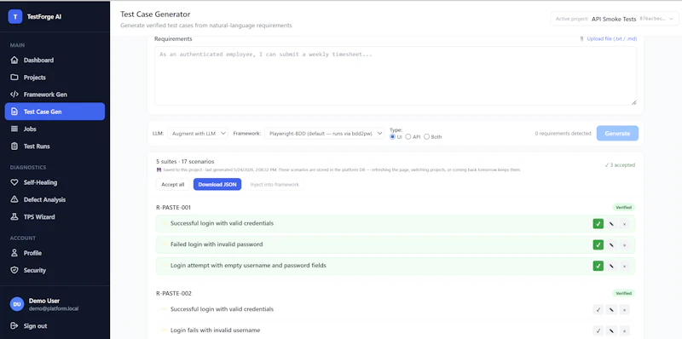682x339 pixels.
Task: Select the Both type radio button
Action: tap(427, 136)
